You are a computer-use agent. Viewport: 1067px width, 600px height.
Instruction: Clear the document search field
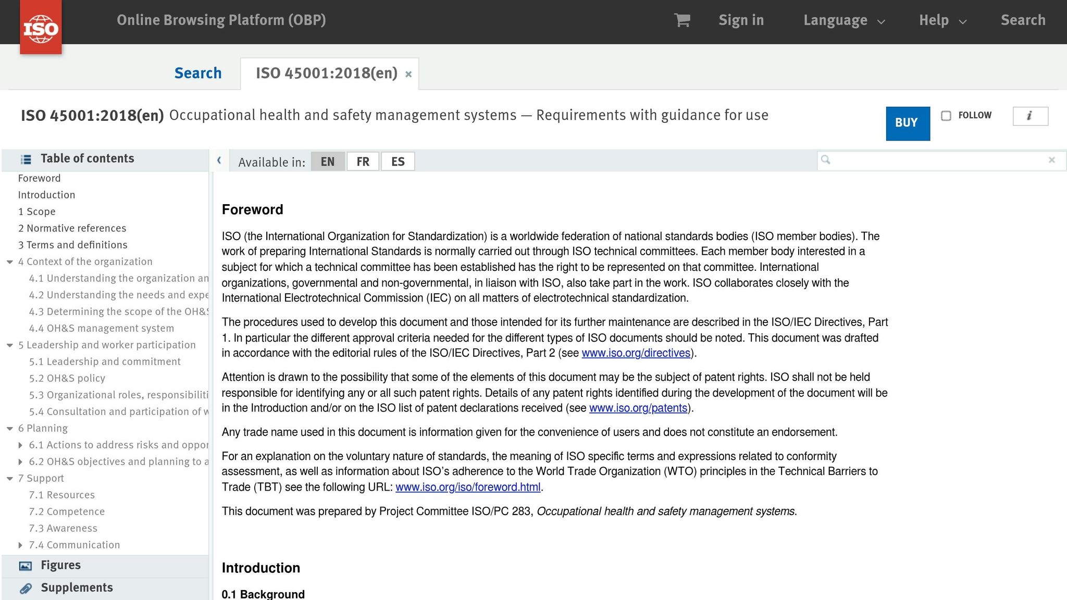pos(1052,160)
